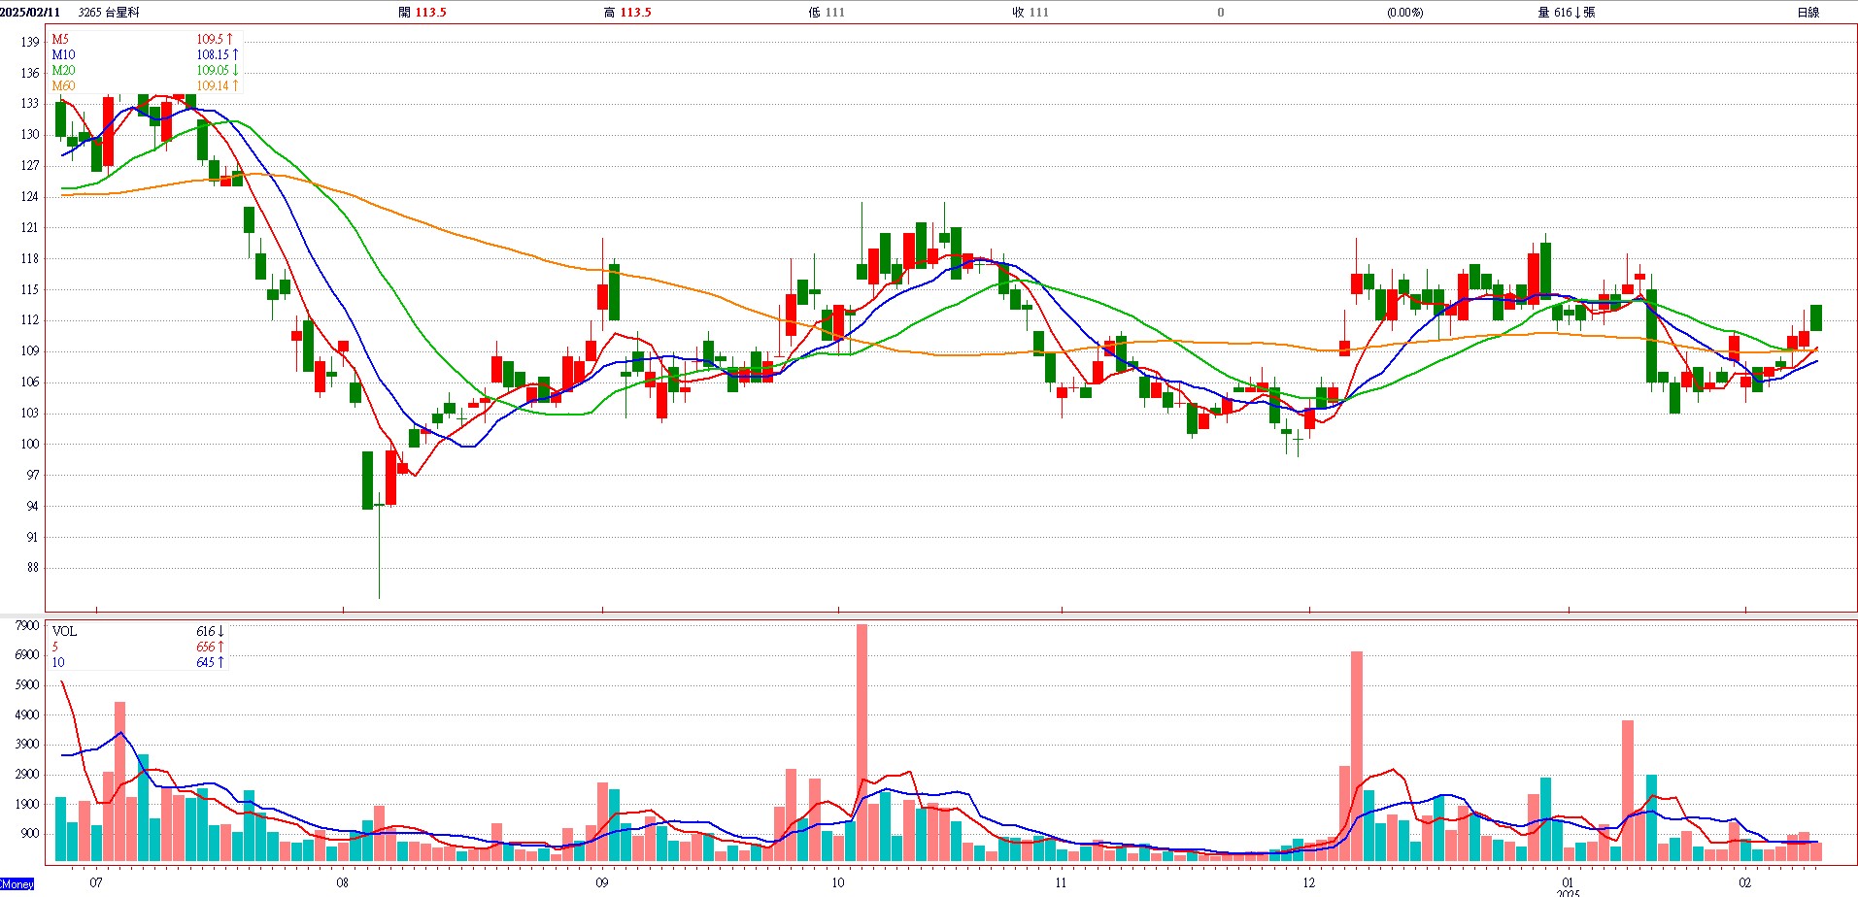Click the stock name 3265 台星科

point(109,13)
